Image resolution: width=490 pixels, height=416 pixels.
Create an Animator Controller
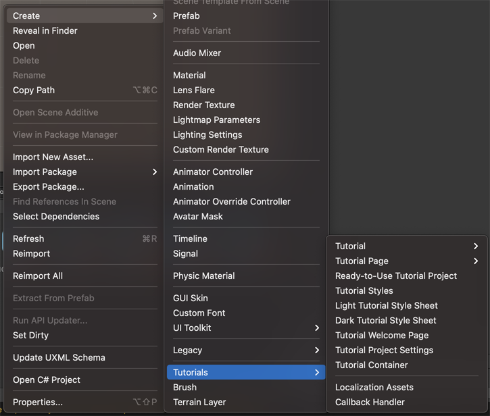pos(212,172)
